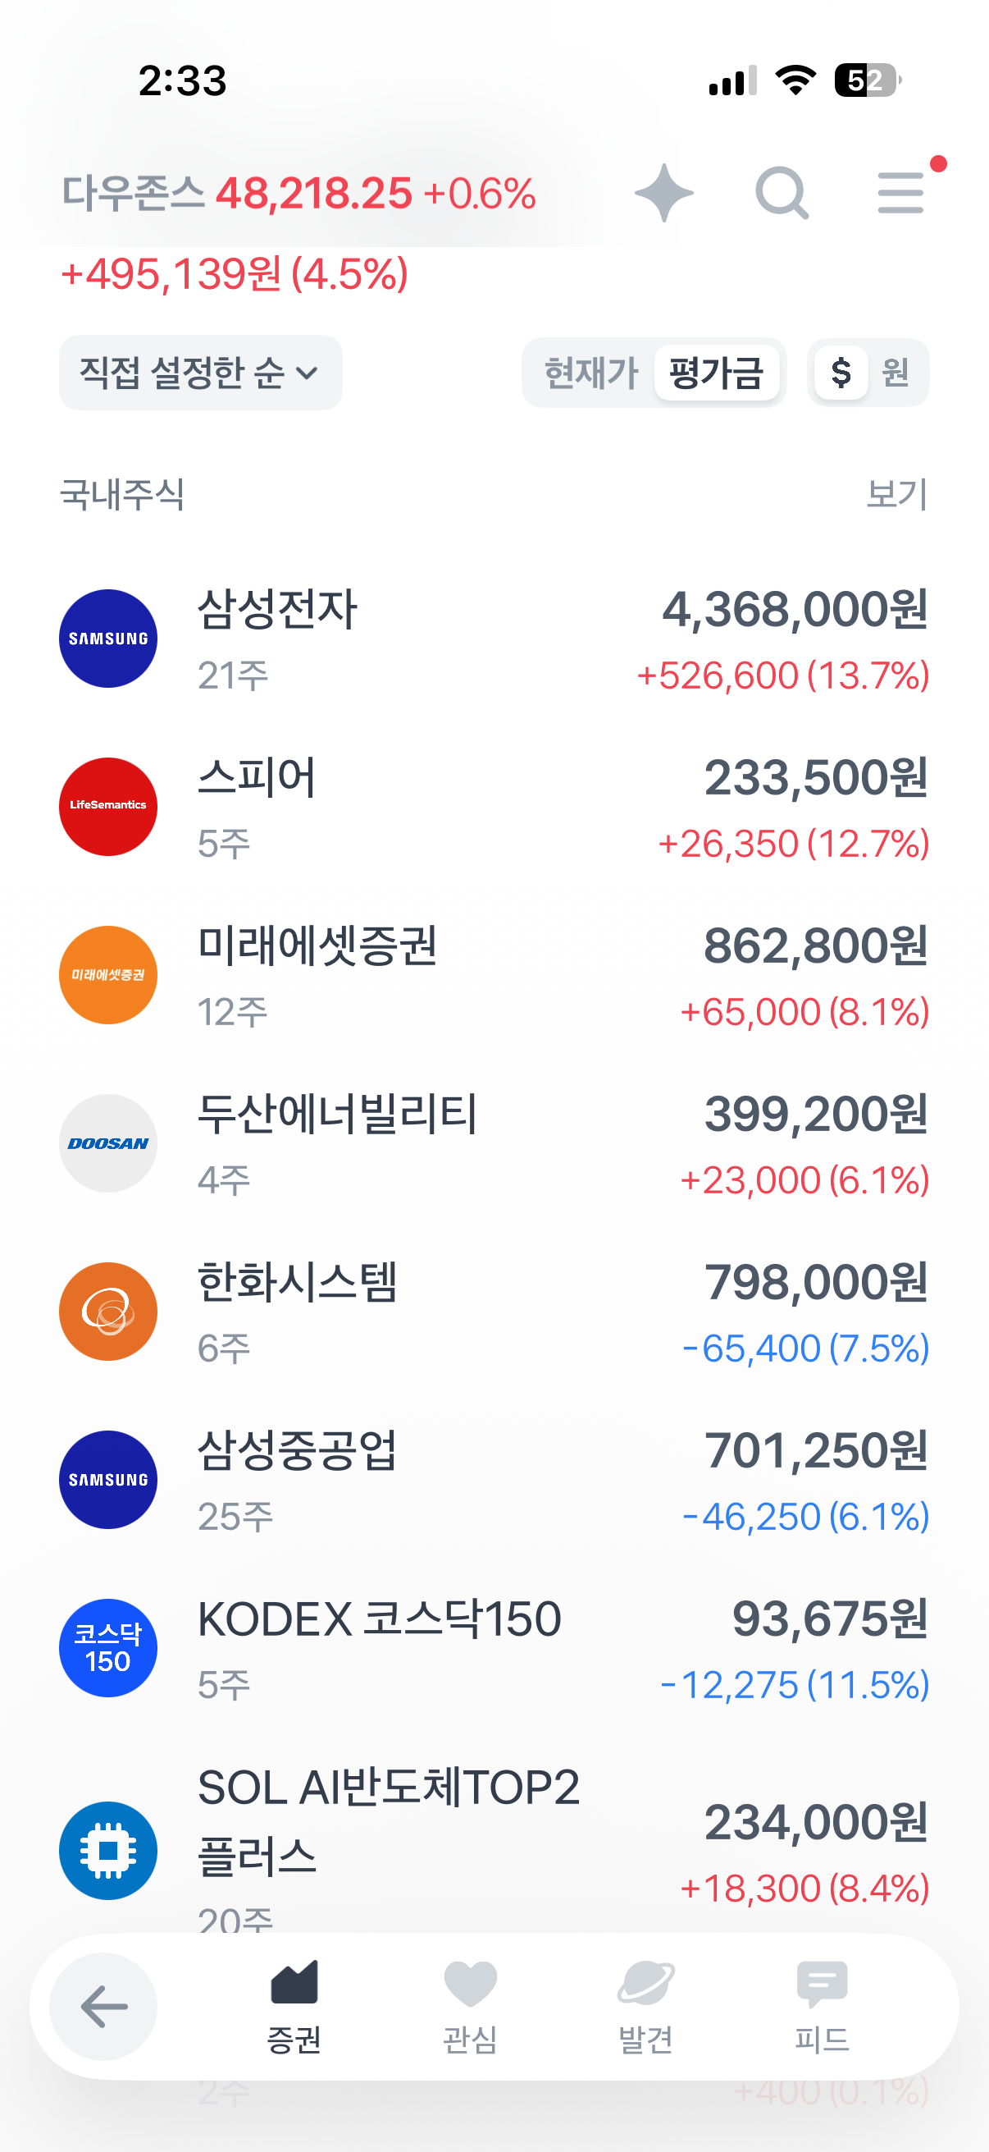Screen dimensions: 989x2152
Task: Tap the red LifeSemantics logo icon
Action: [108, 806]
